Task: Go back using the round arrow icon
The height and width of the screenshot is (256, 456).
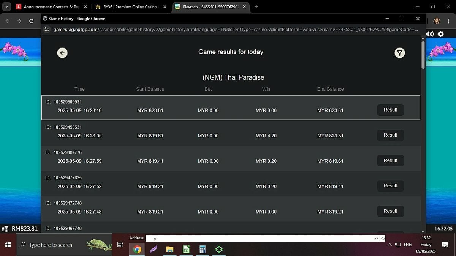Action: click(x=62, y=53)
